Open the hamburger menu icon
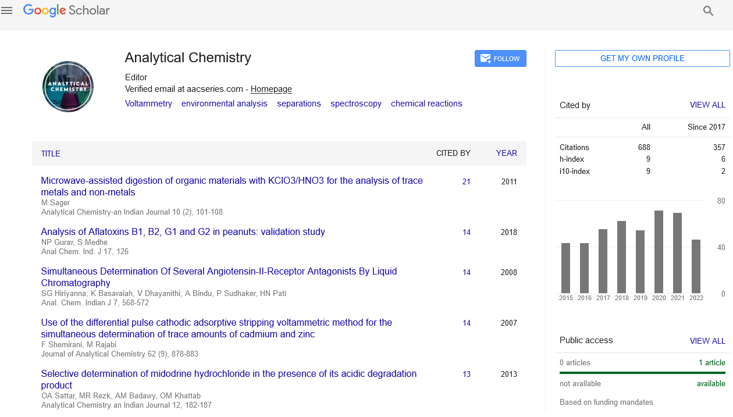 (7, 10)
